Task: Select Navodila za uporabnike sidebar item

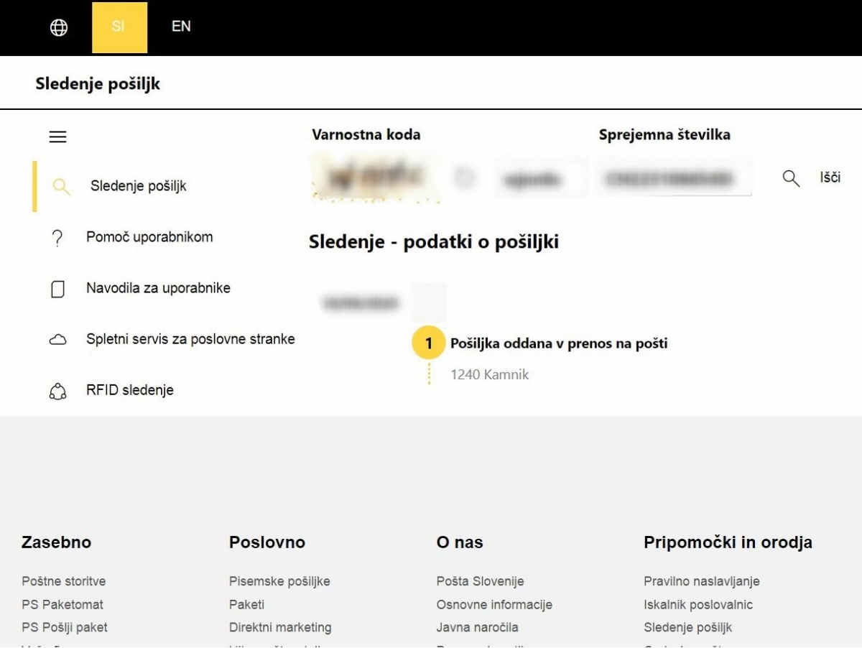Action: point(158,288)
